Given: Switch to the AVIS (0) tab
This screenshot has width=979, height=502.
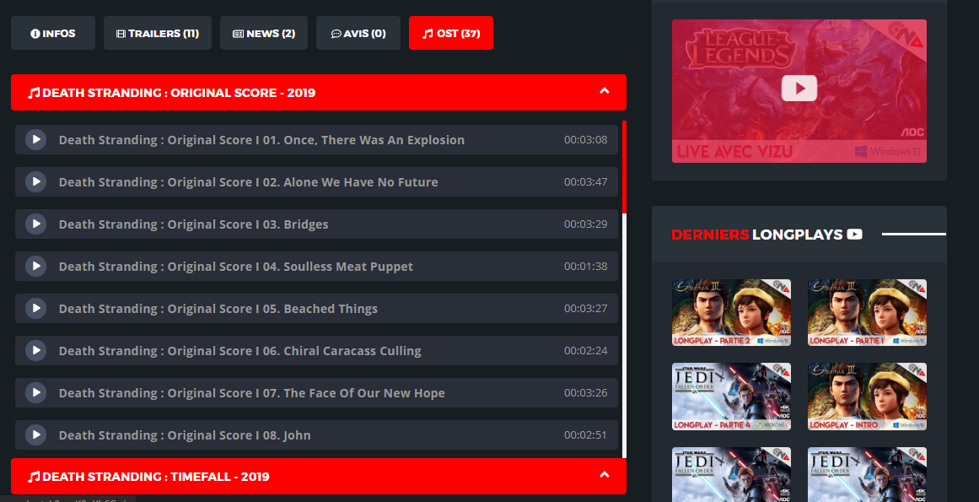Looking at the screenshot, I should pos(358,33).
